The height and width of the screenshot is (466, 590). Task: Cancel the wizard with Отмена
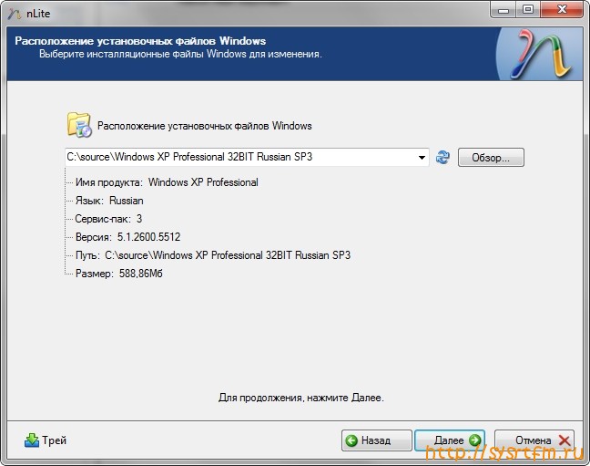point(534,440)
